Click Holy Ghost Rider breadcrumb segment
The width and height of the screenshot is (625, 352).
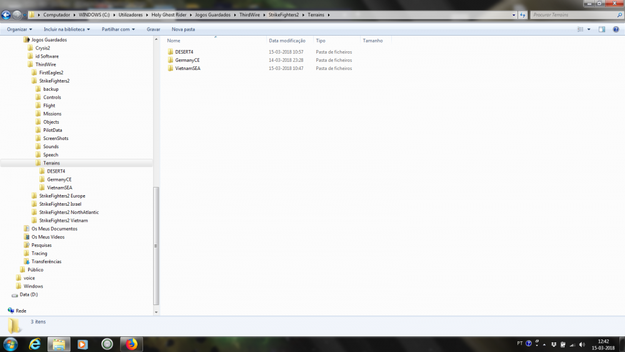pyautogui.click(x=169, y=15)
